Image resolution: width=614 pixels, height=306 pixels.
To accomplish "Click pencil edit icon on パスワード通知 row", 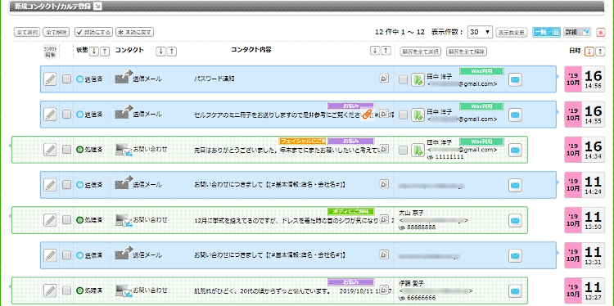I will coord(50,79).
